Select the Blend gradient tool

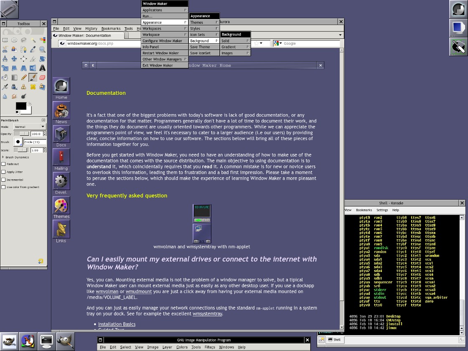point(14,78)
